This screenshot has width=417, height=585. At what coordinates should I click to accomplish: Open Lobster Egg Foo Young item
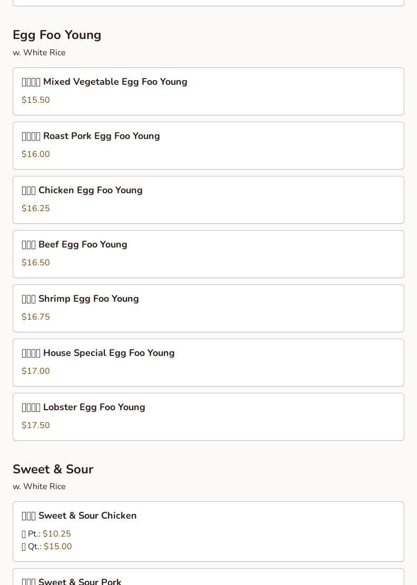tap(94, 407)
